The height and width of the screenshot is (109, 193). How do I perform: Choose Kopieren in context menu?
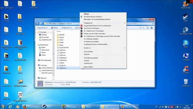click(x=87, y=54)
